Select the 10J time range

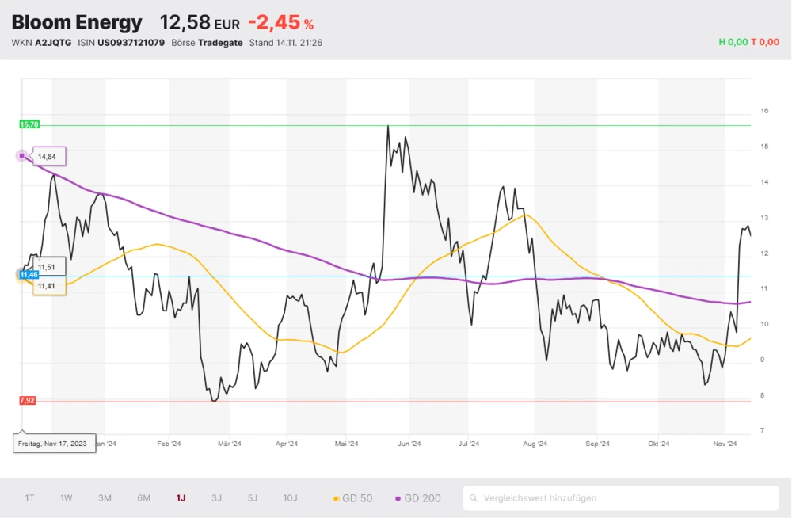290,498
